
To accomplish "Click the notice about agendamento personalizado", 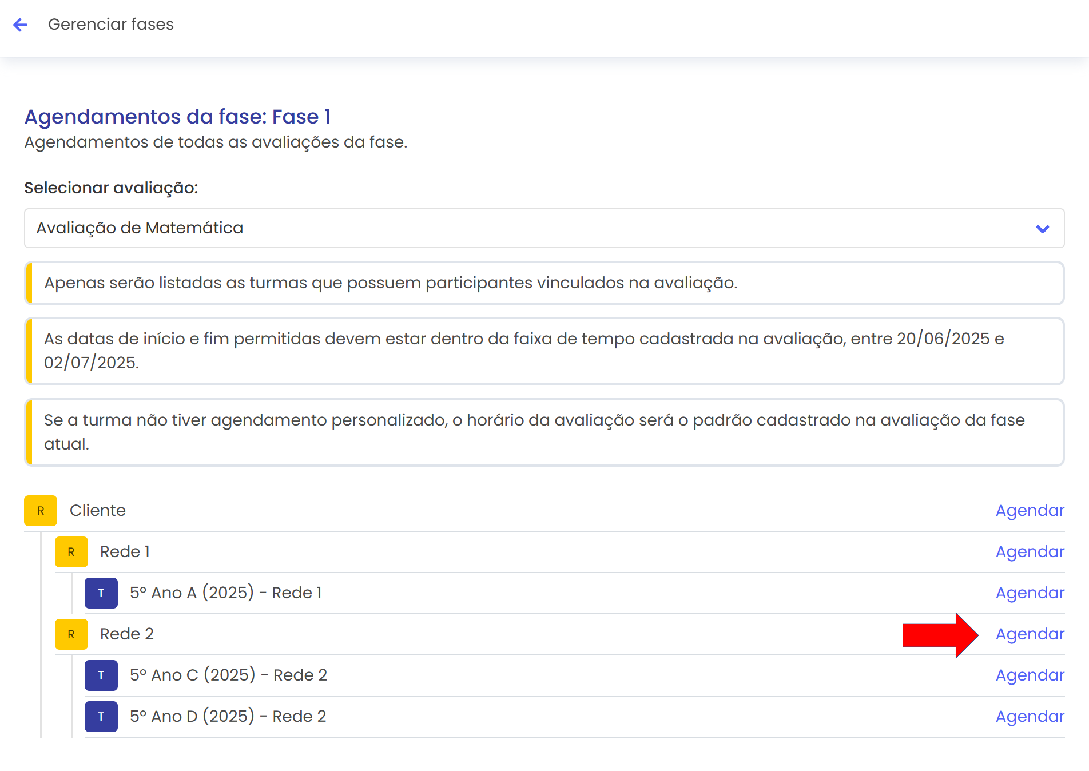I will (544, 432).
